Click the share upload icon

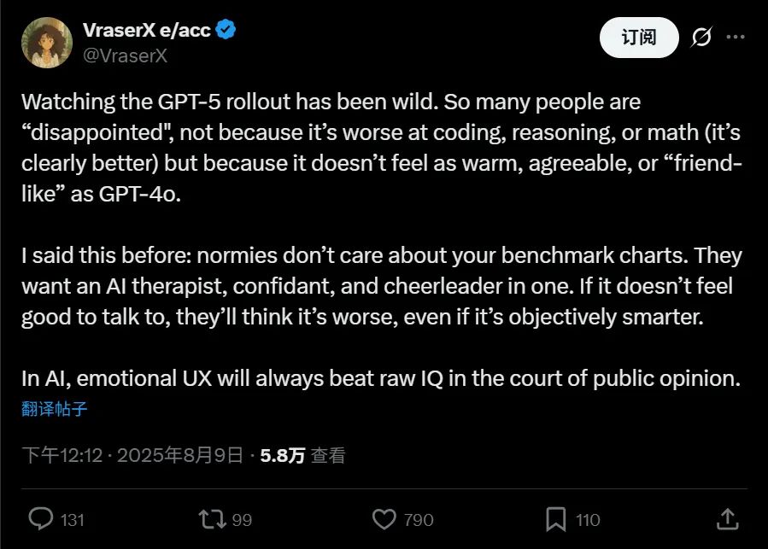727,518
